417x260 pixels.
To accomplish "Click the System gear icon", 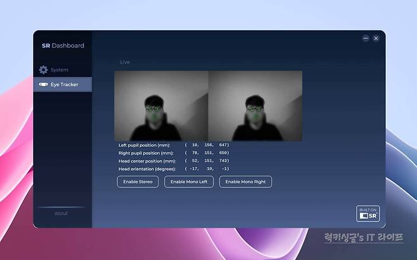I will [43, 70].
